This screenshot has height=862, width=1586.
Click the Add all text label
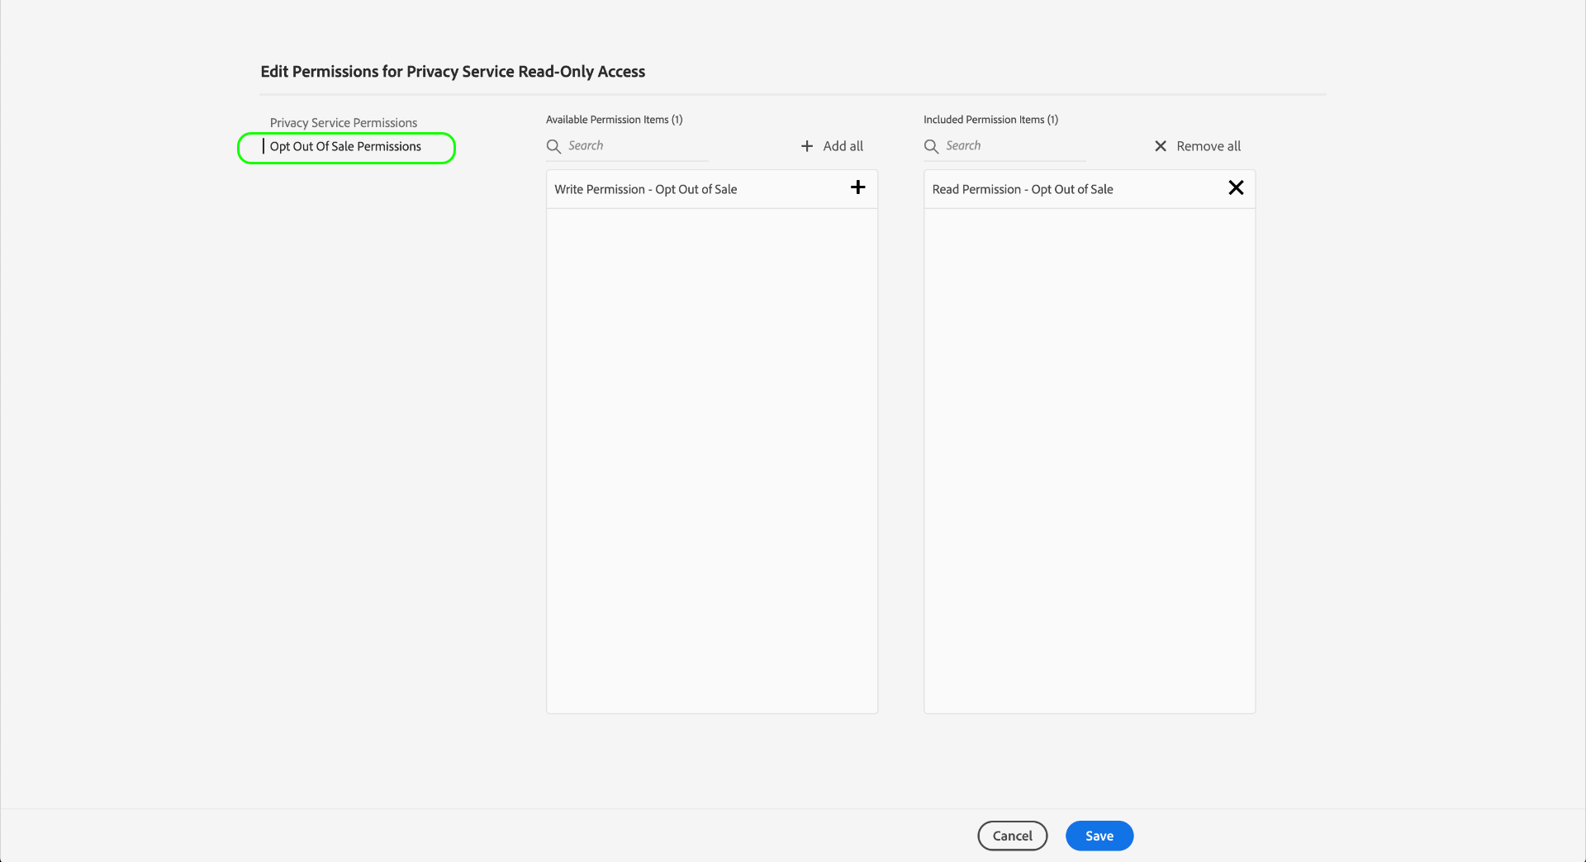point(843,146)
